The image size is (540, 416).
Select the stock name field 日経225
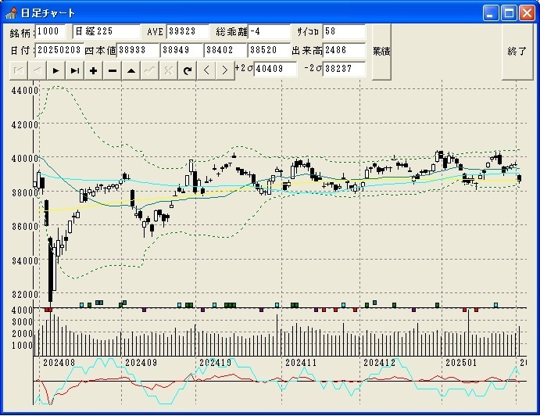(106, 32)
